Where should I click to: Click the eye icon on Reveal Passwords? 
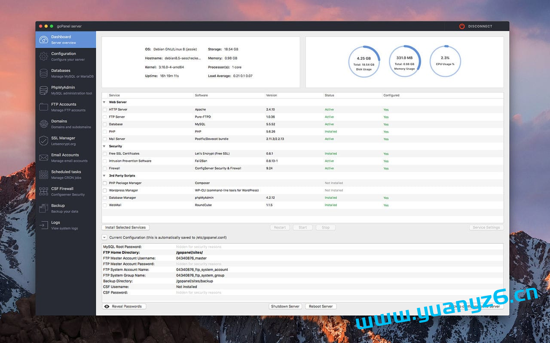click(x=107, y=307)
